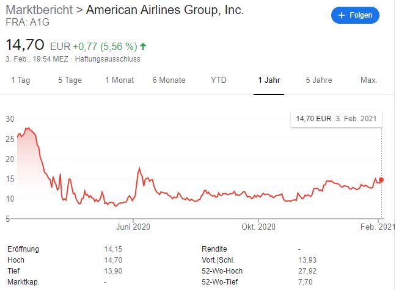Click the American Airlines Group, Inc. title

(x=165, y=10)
